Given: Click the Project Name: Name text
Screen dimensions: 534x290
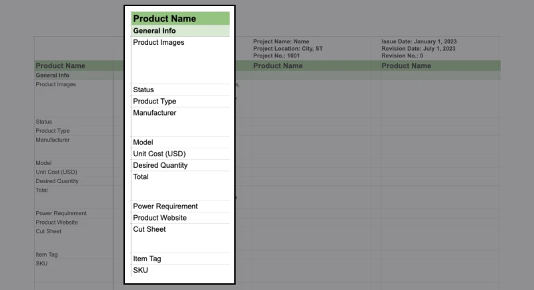Looking at the screenshot, I should pyautogui.click(x=281, y=42).
